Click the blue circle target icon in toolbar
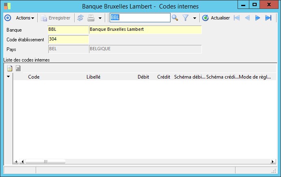Image resolution: width=281 pixels, height=177 pixels. (x=8, y=18)
